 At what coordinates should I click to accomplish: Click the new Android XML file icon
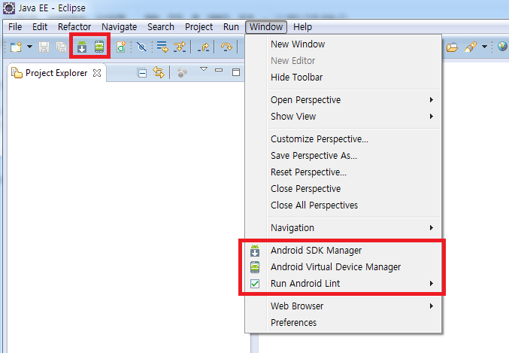(x=121, y=47)
